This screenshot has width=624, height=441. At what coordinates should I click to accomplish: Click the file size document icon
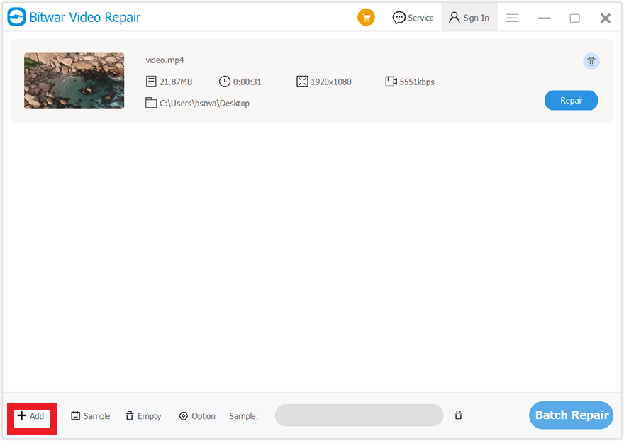point(151,82)
